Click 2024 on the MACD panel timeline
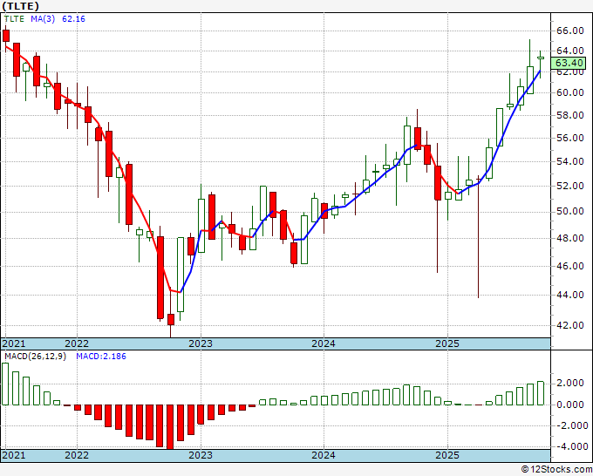 324,455
